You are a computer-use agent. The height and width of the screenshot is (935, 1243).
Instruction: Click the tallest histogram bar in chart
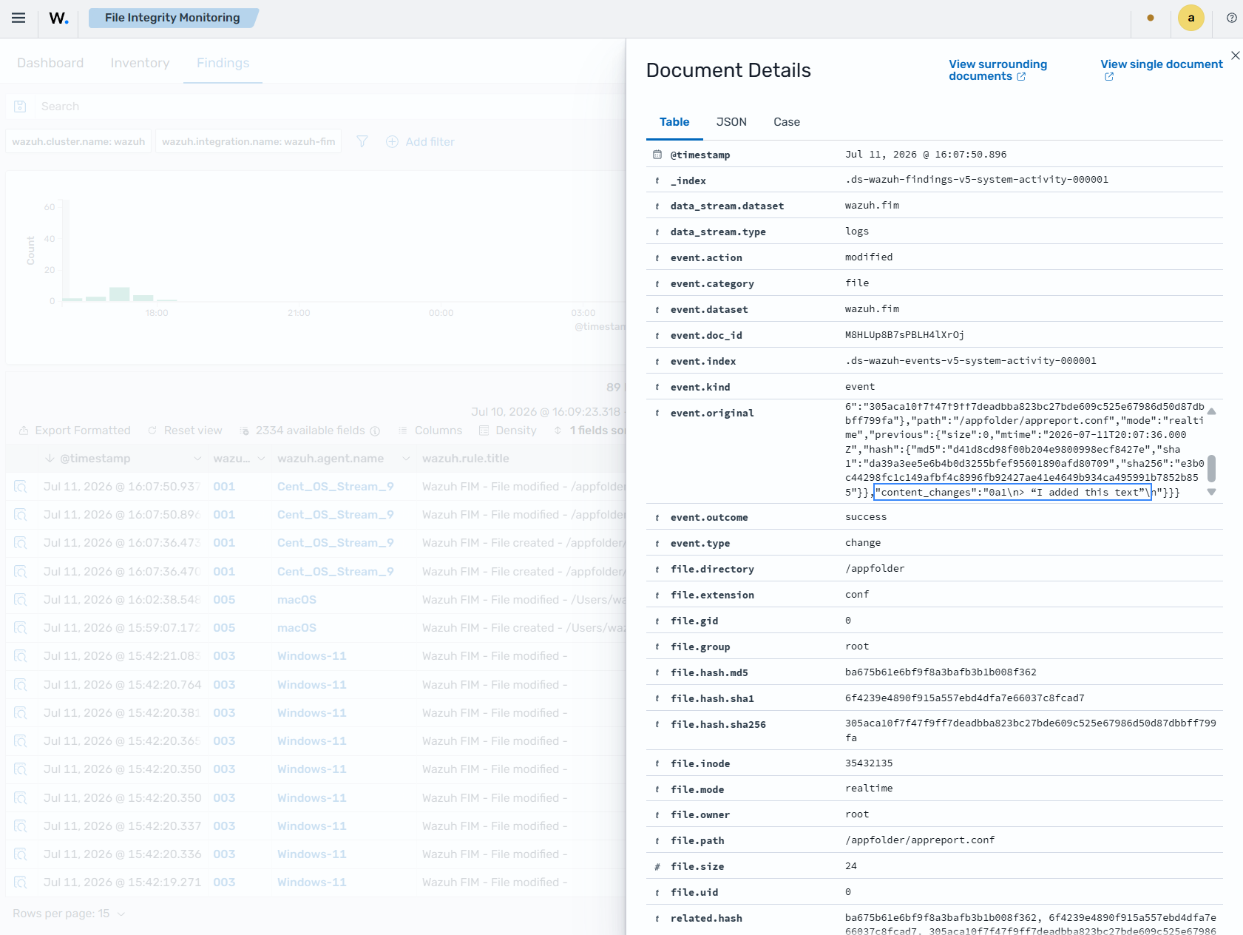point(120,294)
